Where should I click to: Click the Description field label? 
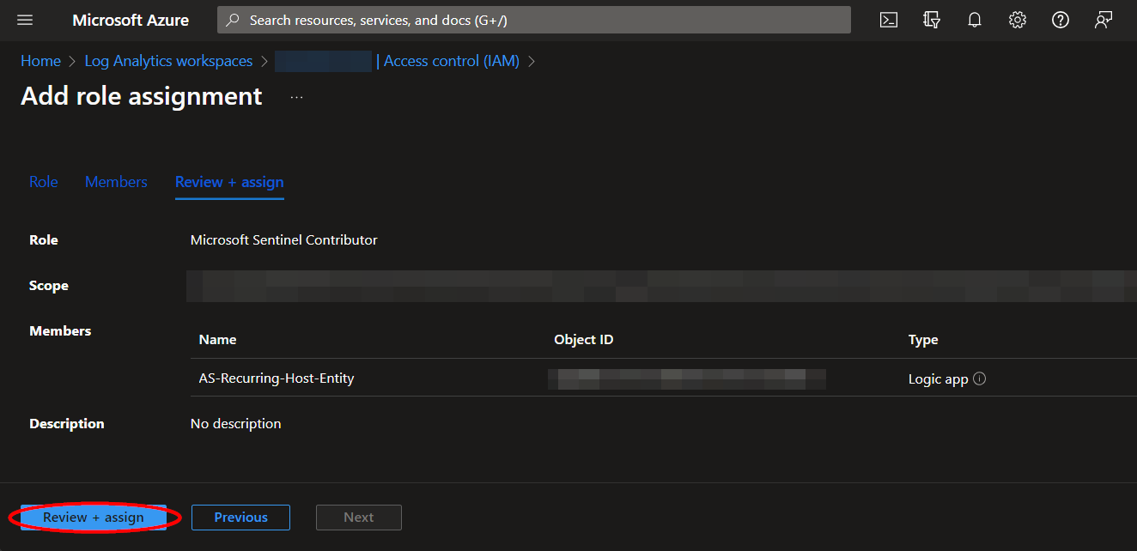pyautogui.click(x=67, y=424)
